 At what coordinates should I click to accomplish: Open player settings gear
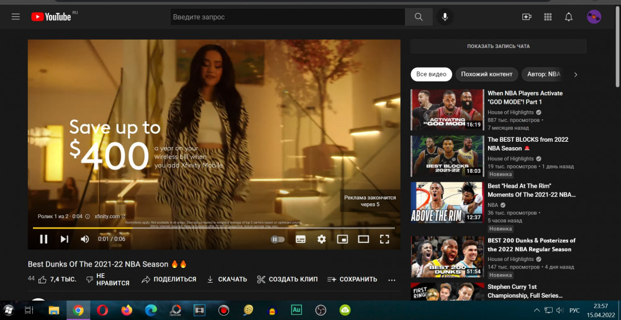tap(321, 239)
